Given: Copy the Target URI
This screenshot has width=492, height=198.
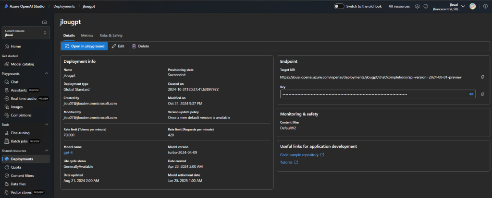Looking at the screenshot, I should click(482, 77).
